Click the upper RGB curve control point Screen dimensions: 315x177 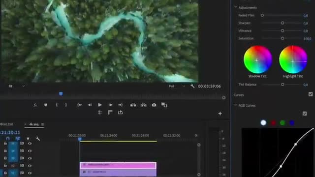(295, 144)
